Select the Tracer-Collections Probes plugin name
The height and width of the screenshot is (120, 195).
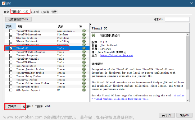[33, 83]
